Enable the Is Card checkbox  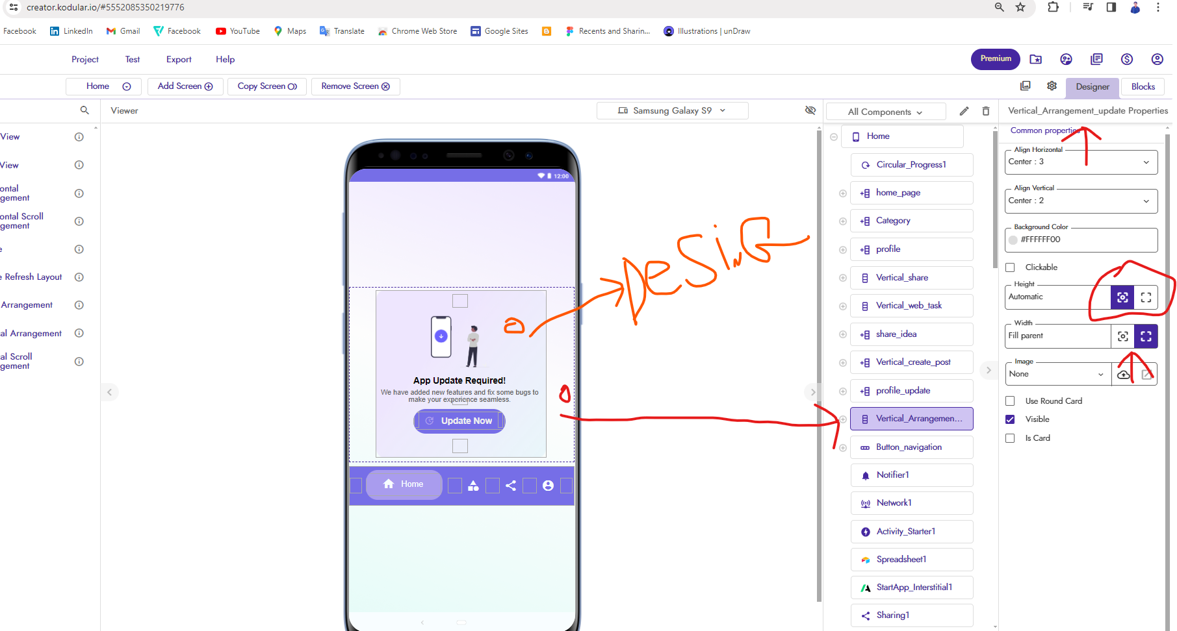point(1010,438)
